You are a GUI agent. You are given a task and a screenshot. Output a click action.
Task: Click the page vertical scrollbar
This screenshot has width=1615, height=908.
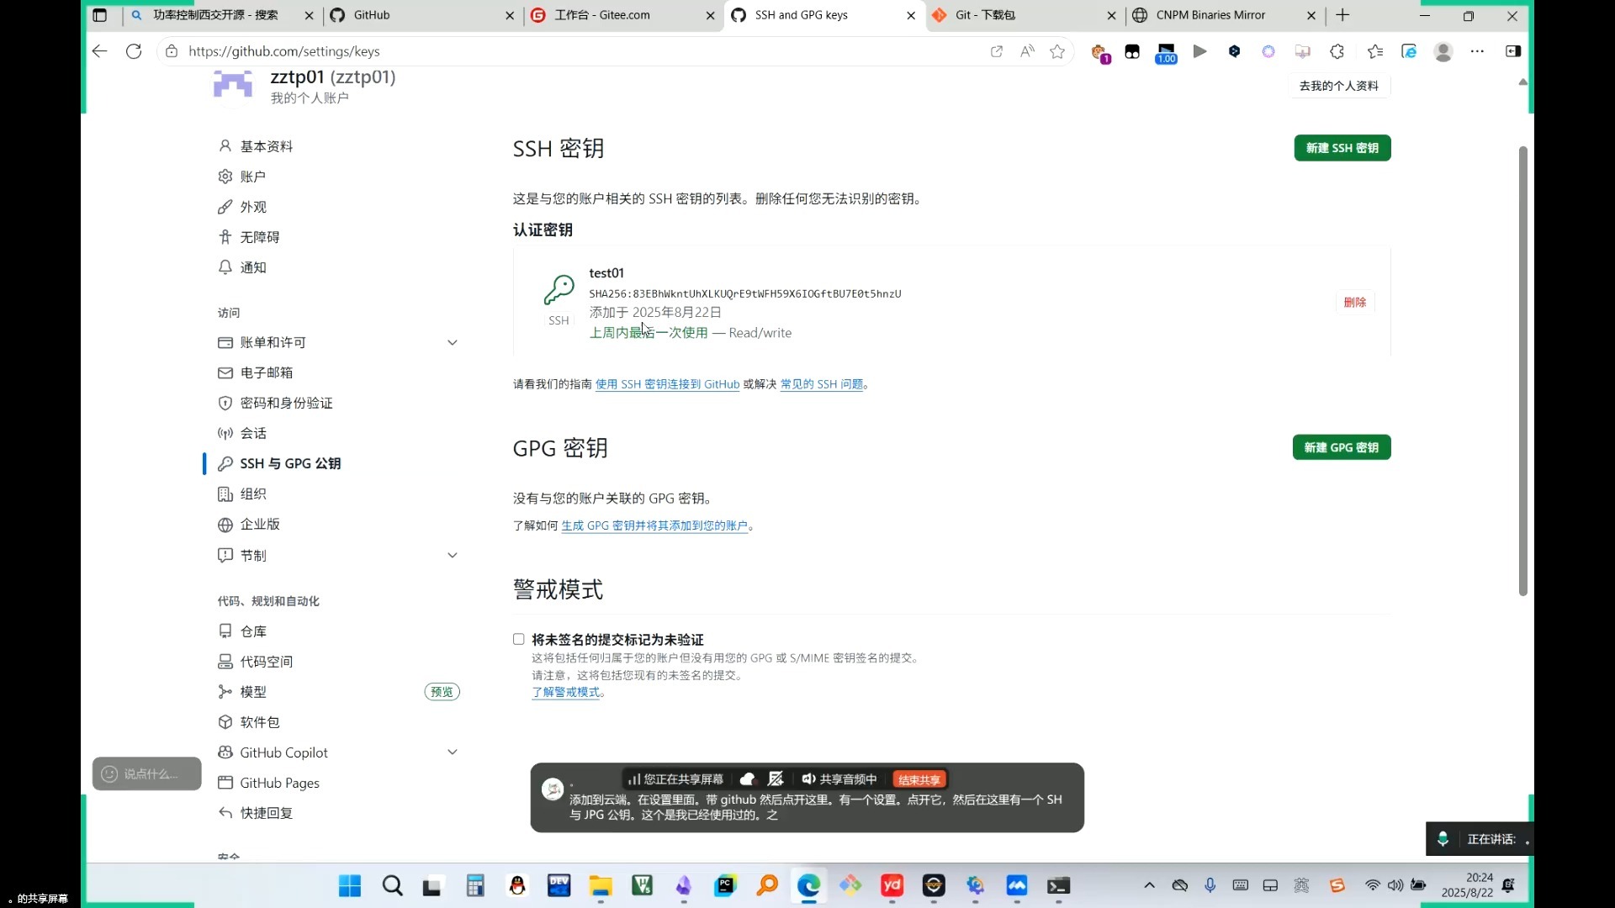pos(1522,371)
